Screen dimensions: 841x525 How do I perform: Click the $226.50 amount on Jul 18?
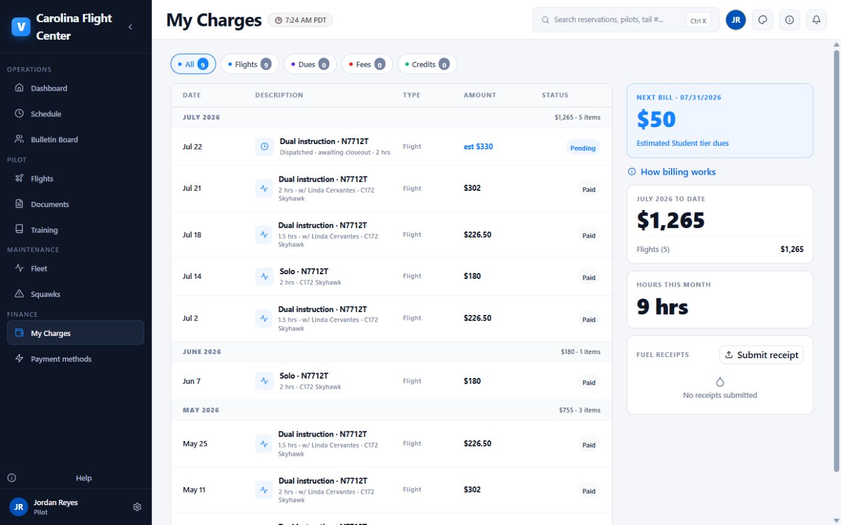point(478,235)
